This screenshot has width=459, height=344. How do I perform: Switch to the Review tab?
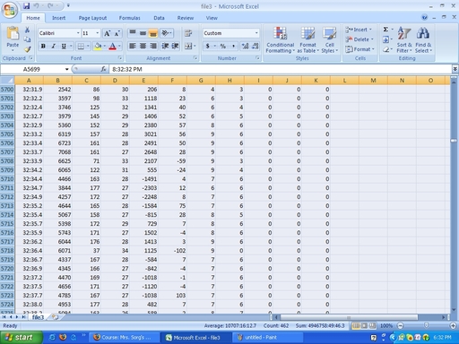click(x=186, y=18)
